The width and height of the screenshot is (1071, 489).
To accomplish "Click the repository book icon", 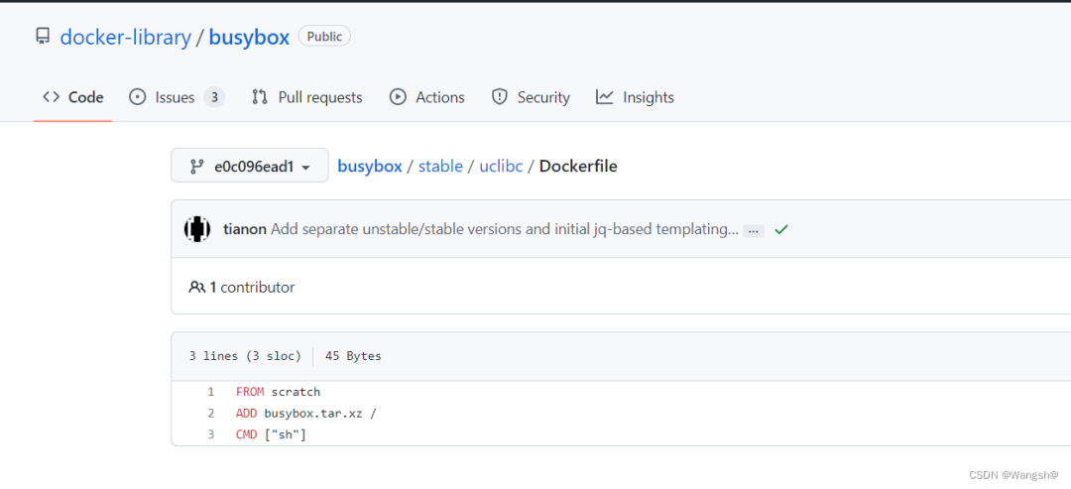I will point(43,36).
